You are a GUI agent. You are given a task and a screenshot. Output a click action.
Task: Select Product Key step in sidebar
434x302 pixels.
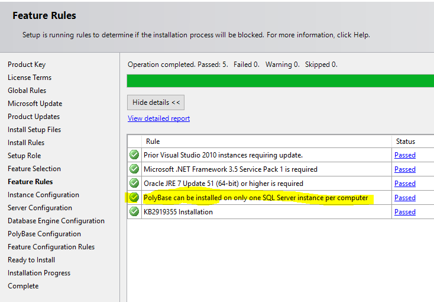(27, 65)
